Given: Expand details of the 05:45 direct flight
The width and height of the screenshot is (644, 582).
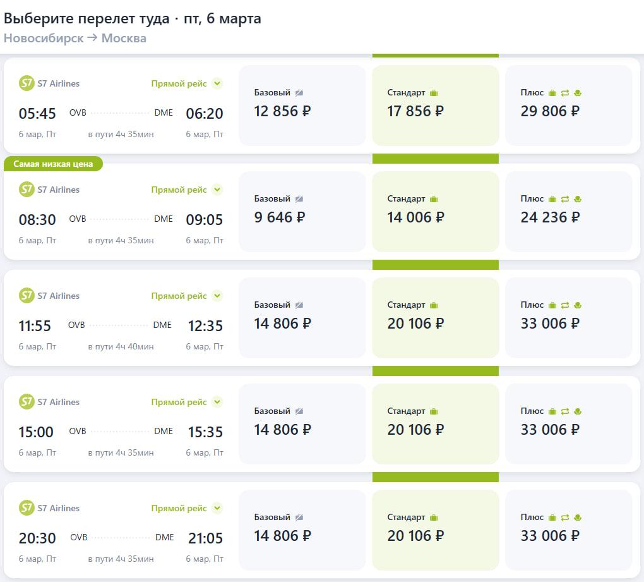Looking at the screenshot, I should pyautogui.click(x=217, y=83).
